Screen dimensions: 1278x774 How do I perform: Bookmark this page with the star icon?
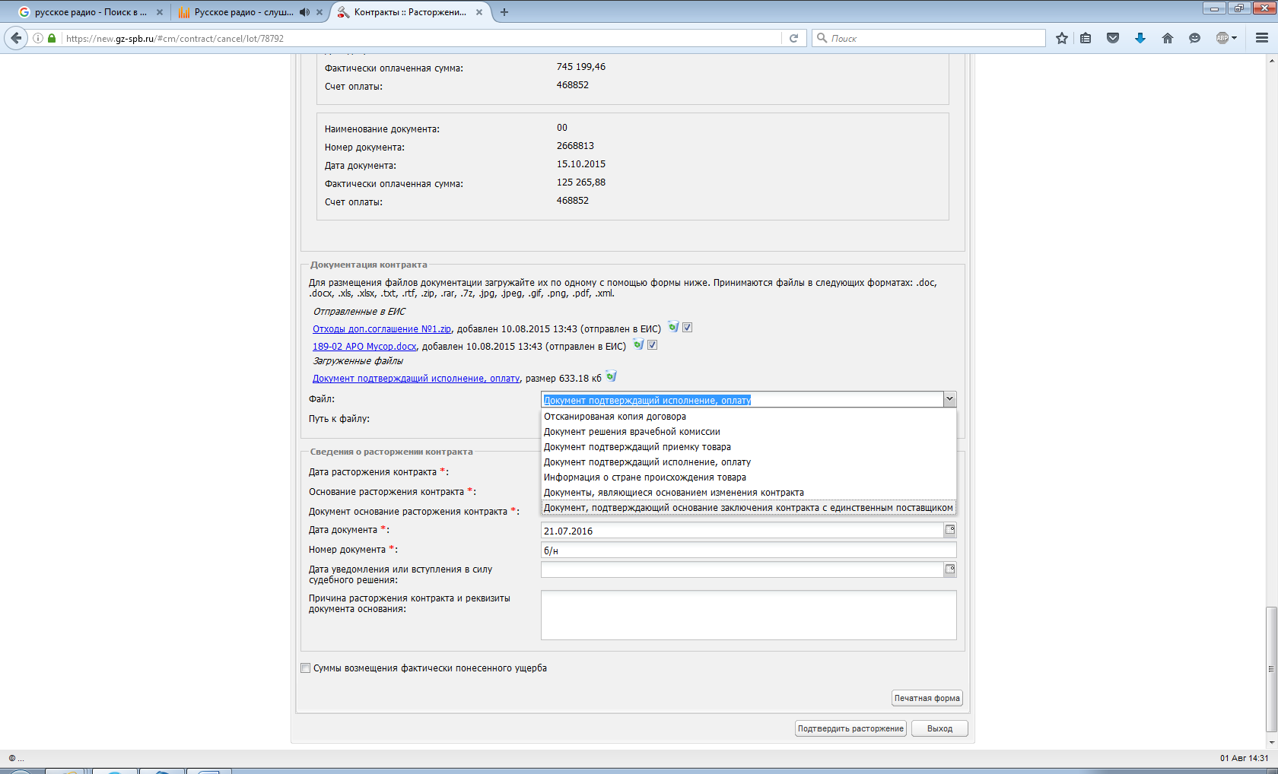tap(1062, 38)
